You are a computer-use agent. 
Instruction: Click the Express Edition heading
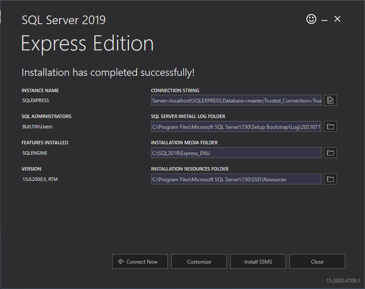click(x=87, y=44)
